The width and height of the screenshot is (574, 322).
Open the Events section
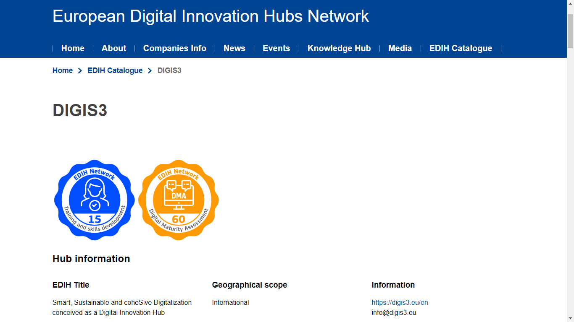(x=276, y=48)
